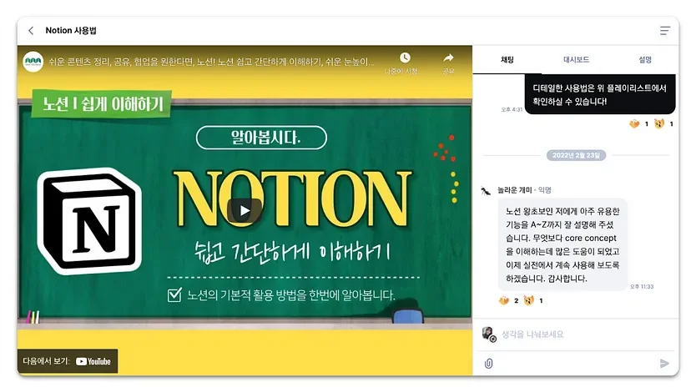This screenshot has height=392, width=691.
Task: Go back using the left chevron arrow
Action: tap(31, 30)
